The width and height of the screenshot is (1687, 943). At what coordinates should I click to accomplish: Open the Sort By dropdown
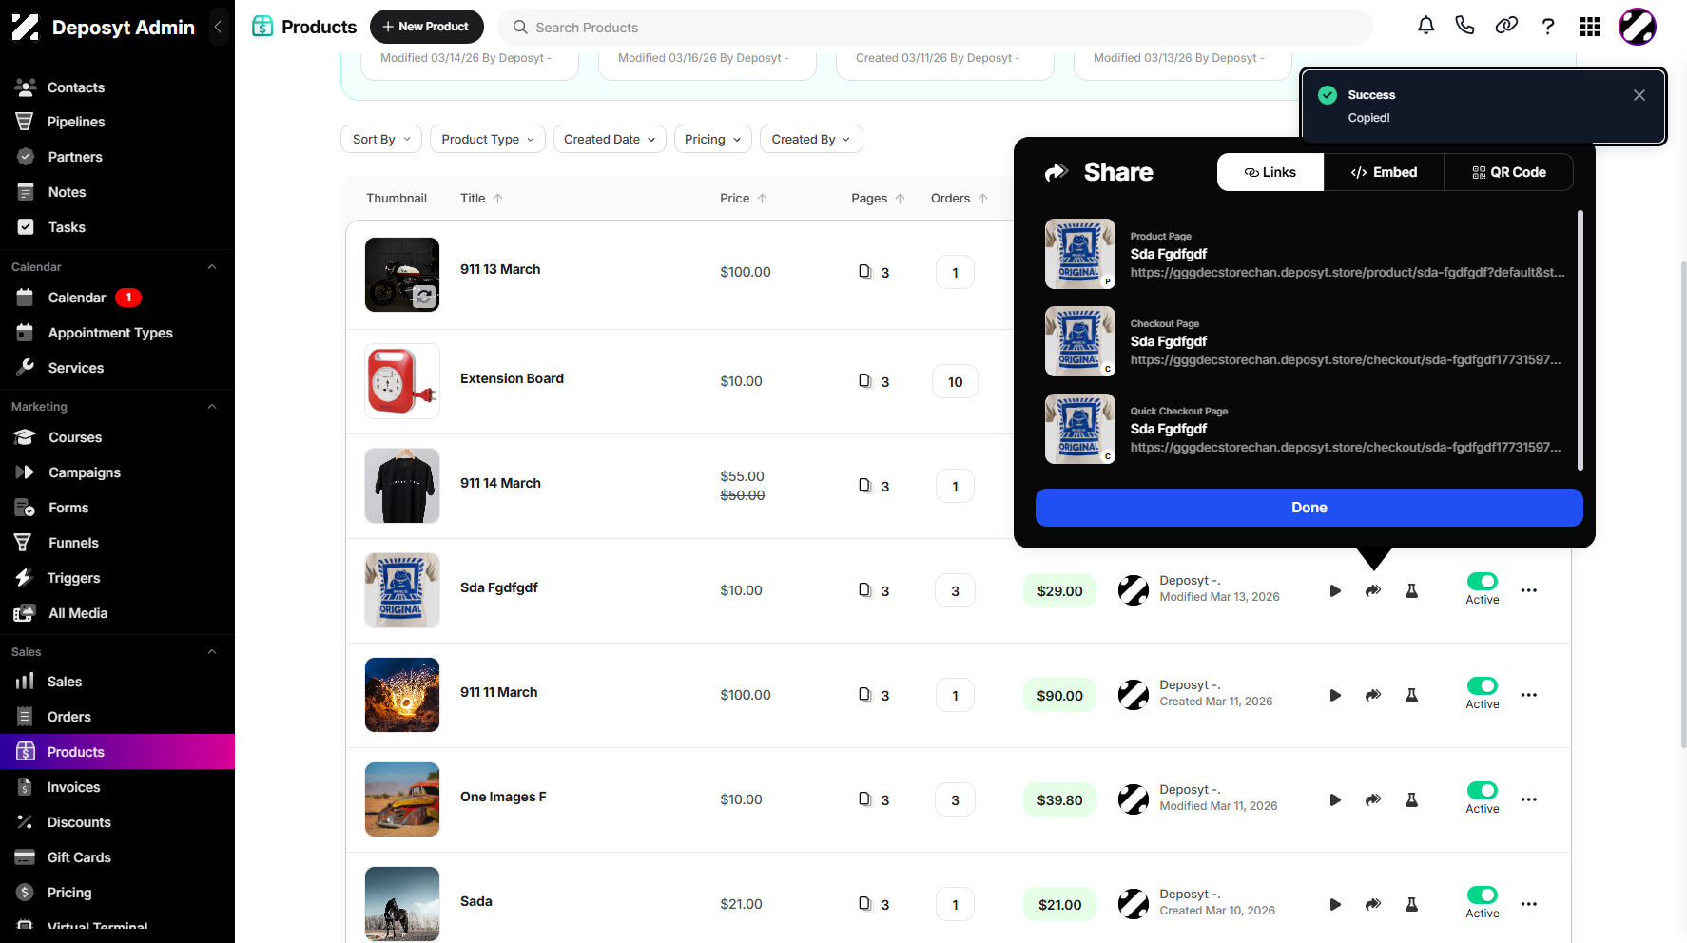(381, 139)
